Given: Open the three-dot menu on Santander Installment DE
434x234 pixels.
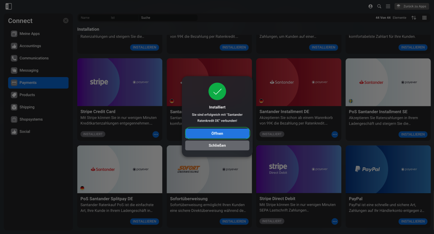Looking at the screenshot, I should (x=335, y=134).
